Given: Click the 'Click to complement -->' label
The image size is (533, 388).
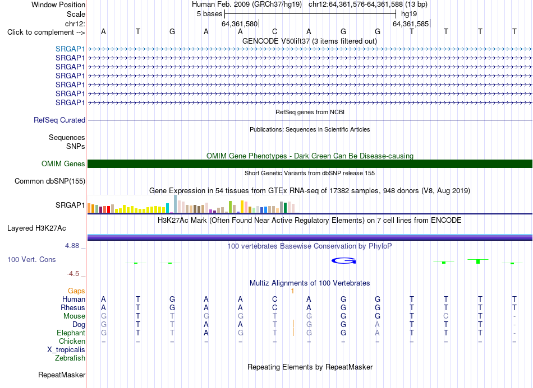Looking at the screenshot, I should (x=46, y=32).
